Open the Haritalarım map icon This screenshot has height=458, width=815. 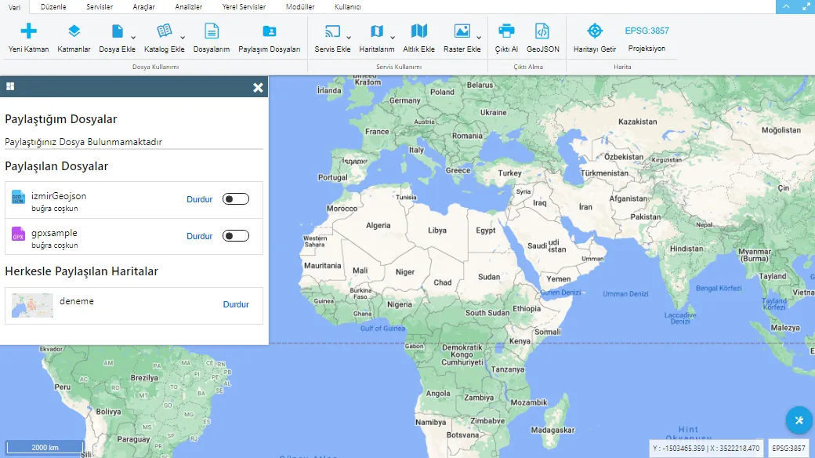377,31
